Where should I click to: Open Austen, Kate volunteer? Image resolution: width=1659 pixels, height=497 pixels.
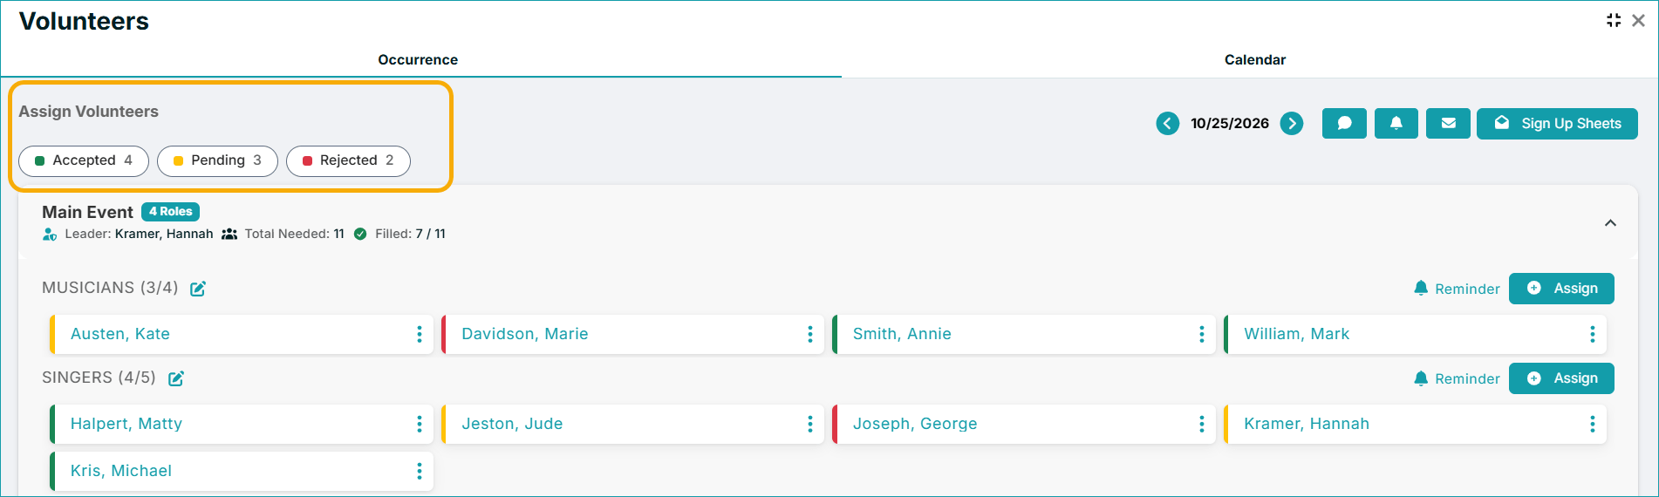point(120,334)
